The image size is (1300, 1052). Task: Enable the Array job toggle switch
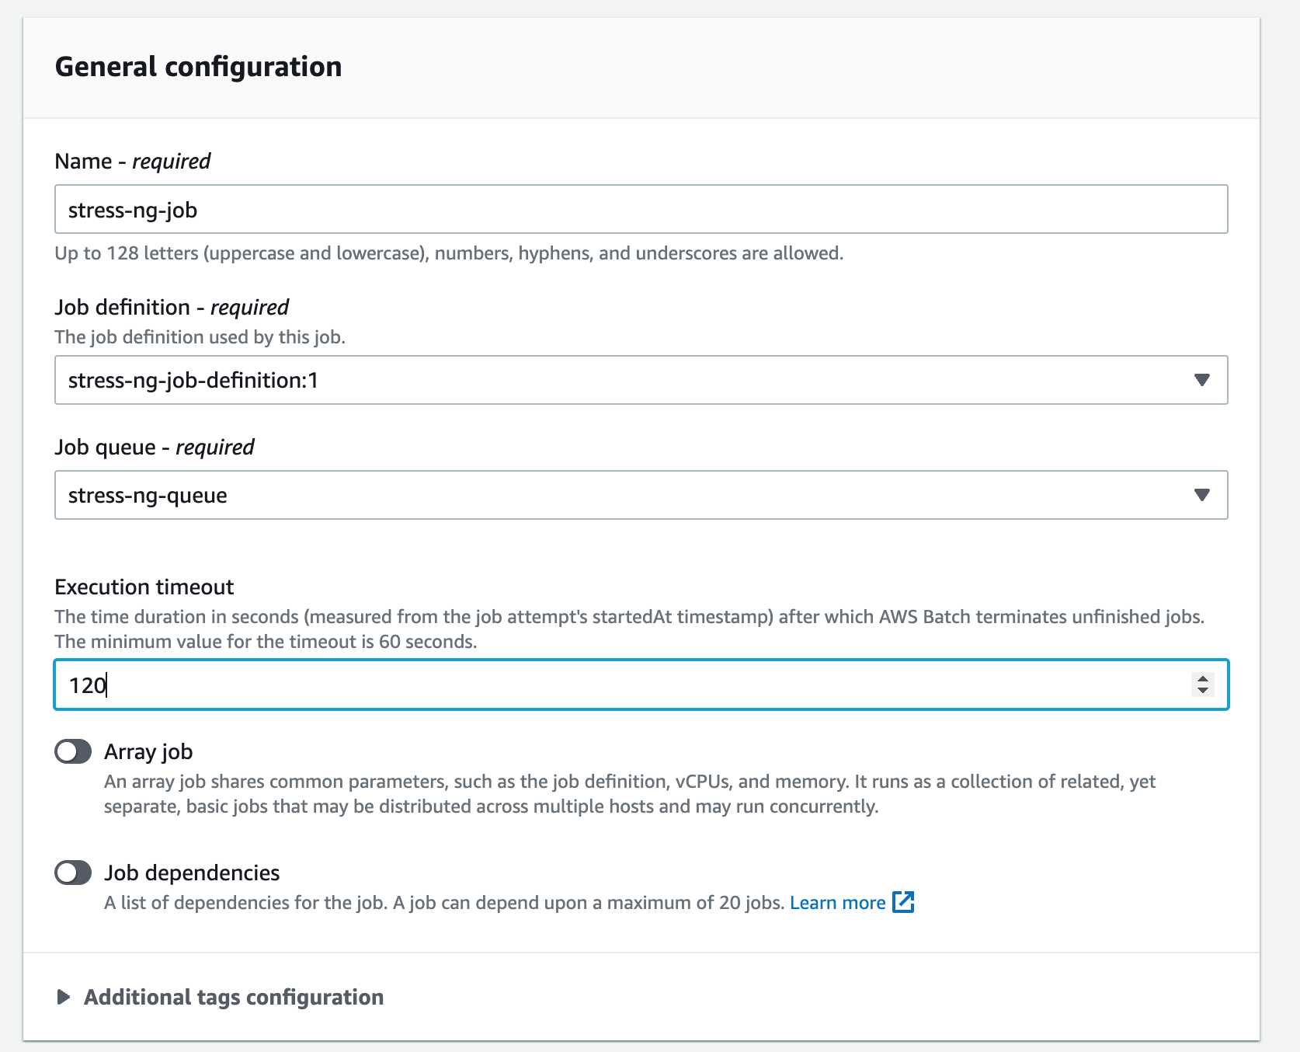[x=73, y=751]
